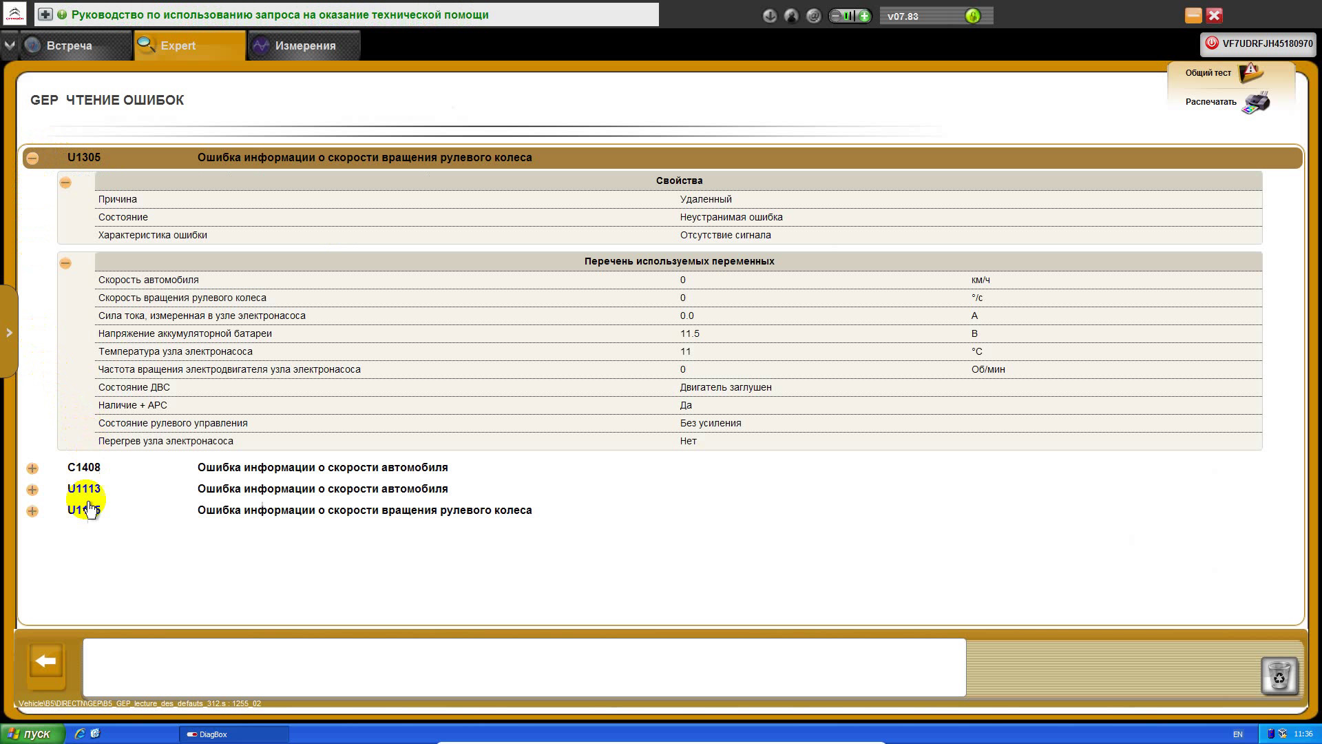
Task: Select the DiagBox taskbar button
Action: click(x=234, y=734)
